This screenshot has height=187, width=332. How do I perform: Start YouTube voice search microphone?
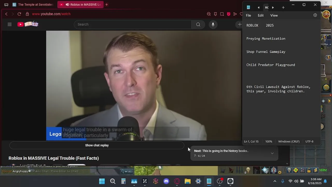pyautogui.click(x=213, y=24)
